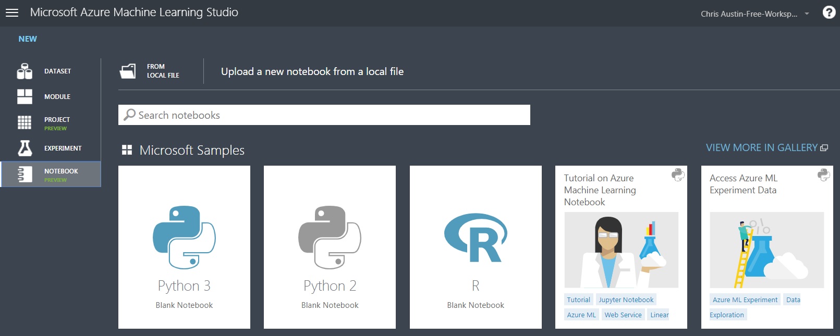This screenshot has width=840, height=336.
Task: Open the ladder and flask thumbnail
Action: click(767, 250)
